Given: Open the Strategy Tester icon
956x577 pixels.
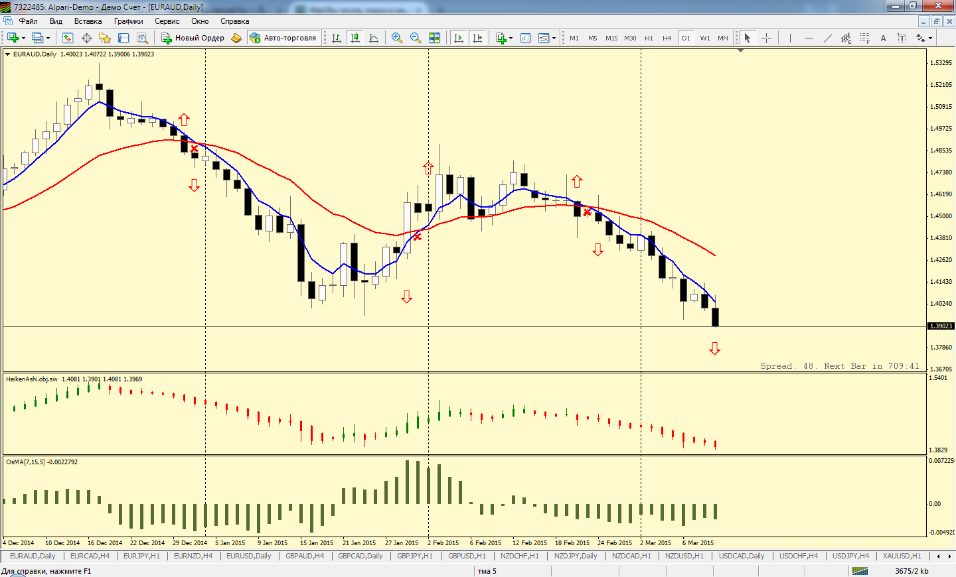Looking at the screenshot, I should coord(142,38).
